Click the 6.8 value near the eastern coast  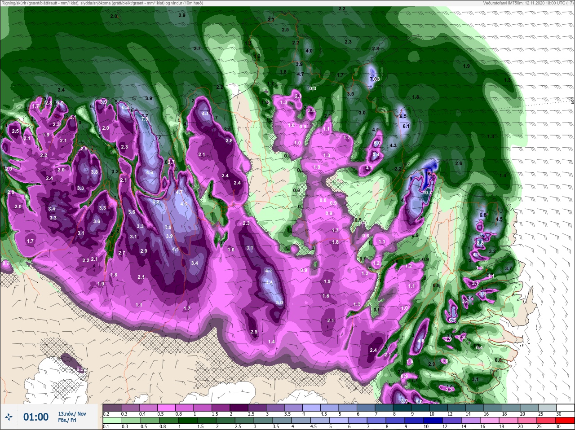point(483,215)
